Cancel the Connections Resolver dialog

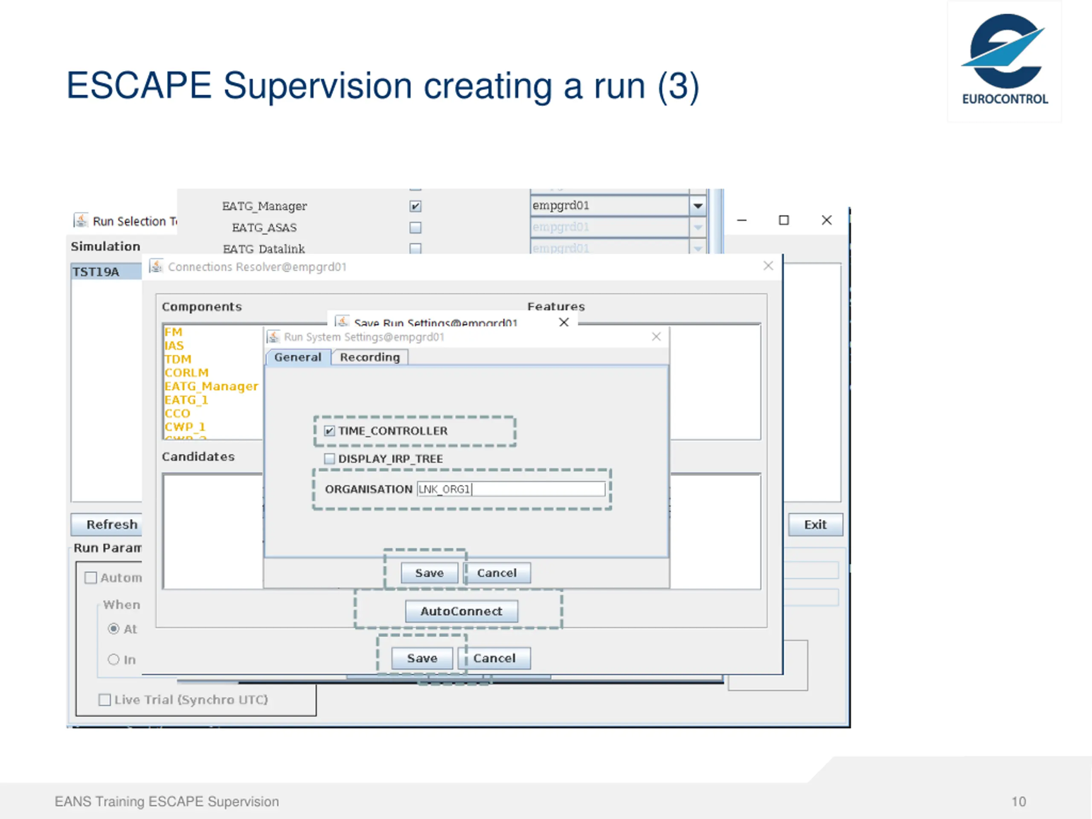tap(494, 658)
